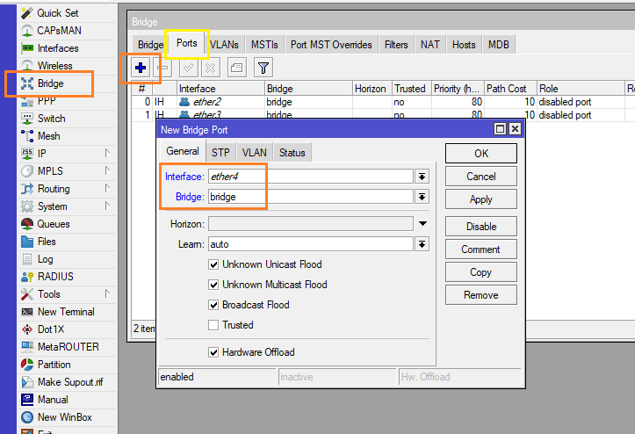
Task: Click the comment note icon in toolbar
Action: pyautogui.click(x=236, y=68)
